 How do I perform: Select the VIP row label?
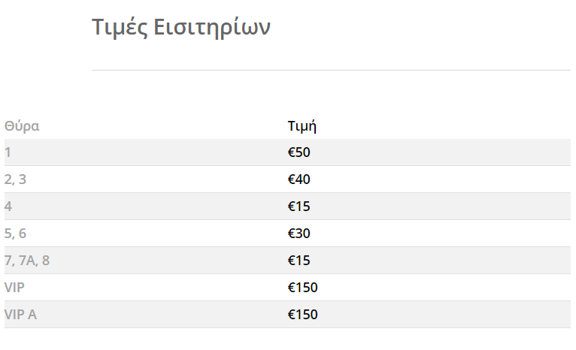tap(14, 288)
